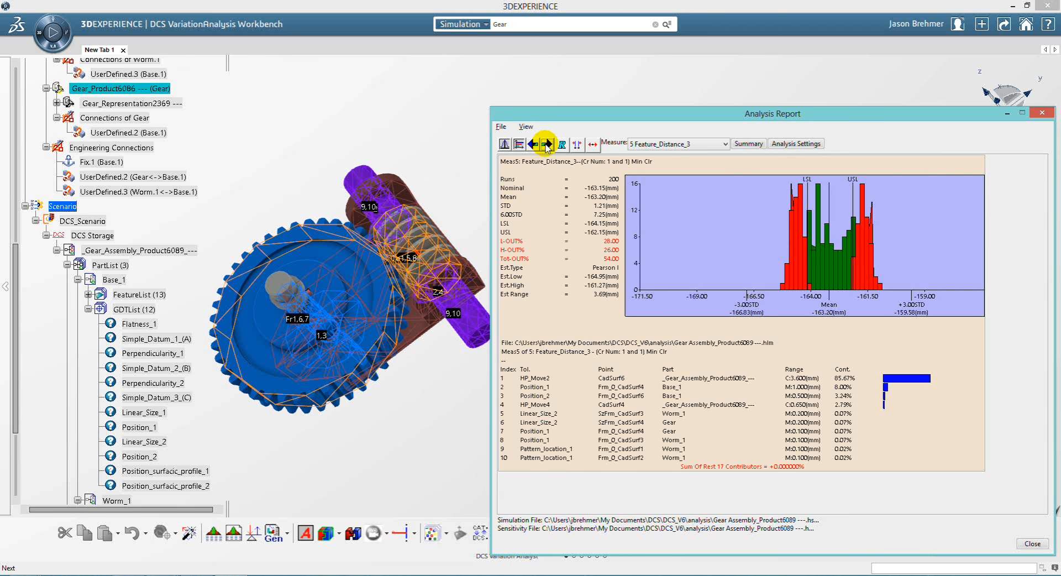Click the Analysis Settings button

pos(796,144)
